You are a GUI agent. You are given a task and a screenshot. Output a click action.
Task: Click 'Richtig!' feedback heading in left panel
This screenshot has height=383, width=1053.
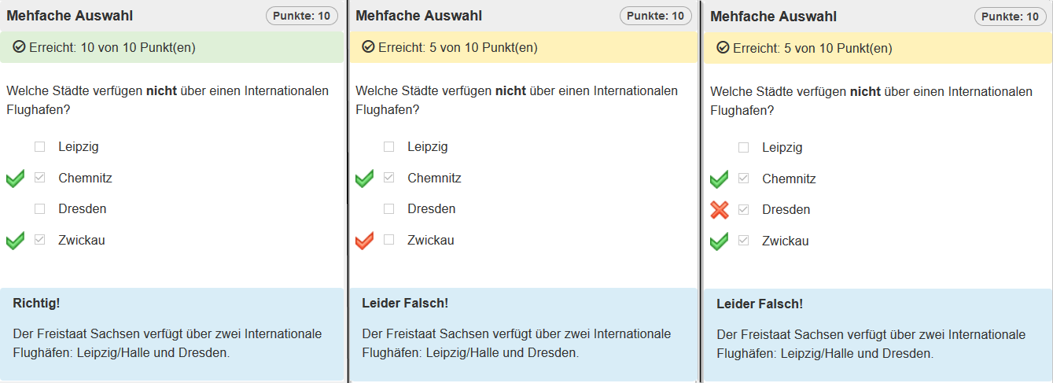click(36, 303)
